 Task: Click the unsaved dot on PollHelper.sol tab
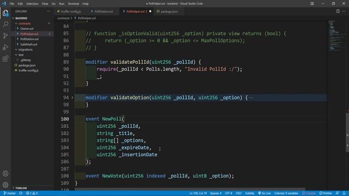tap(151, 11)
